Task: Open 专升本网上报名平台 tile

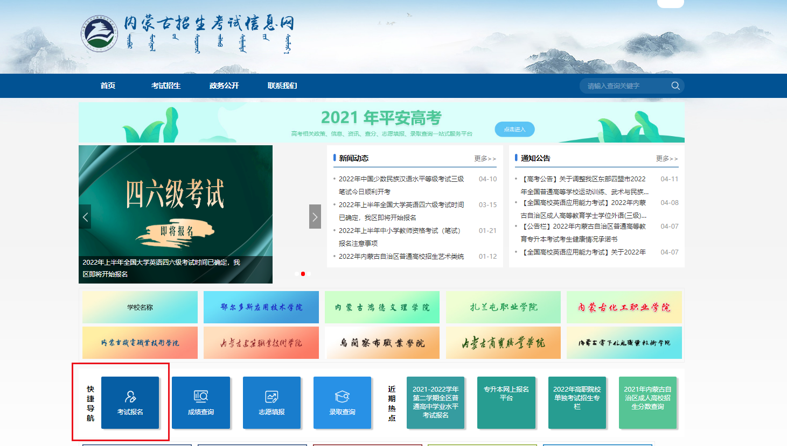Action: click(x=506, y=402)
